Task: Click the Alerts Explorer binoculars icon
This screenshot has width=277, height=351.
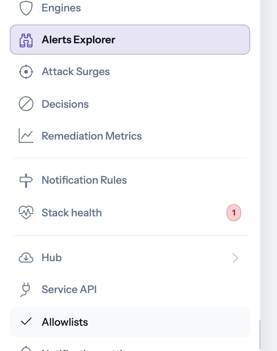Action: click(x=26, y=40)
